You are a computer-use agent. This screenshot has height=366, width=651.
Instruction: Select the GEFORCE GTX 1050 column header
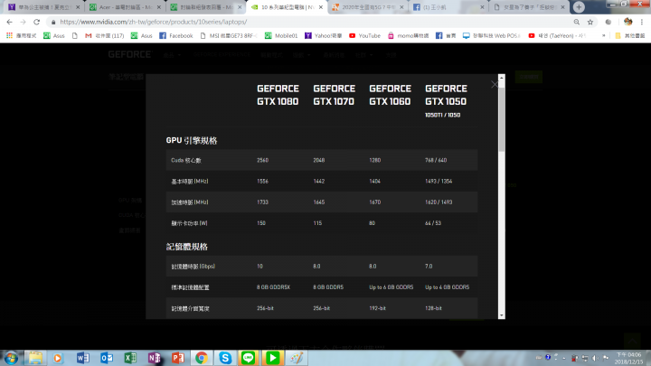447,95
